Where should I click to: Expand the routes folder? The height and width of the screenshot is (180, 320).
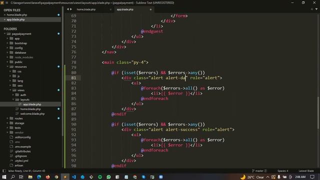click(x=7, y=118)
